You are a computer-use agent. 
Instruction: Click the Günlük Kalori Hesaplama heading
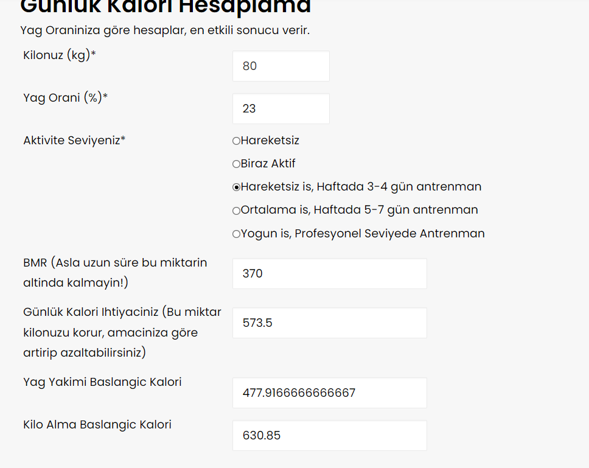coord(166,6)
